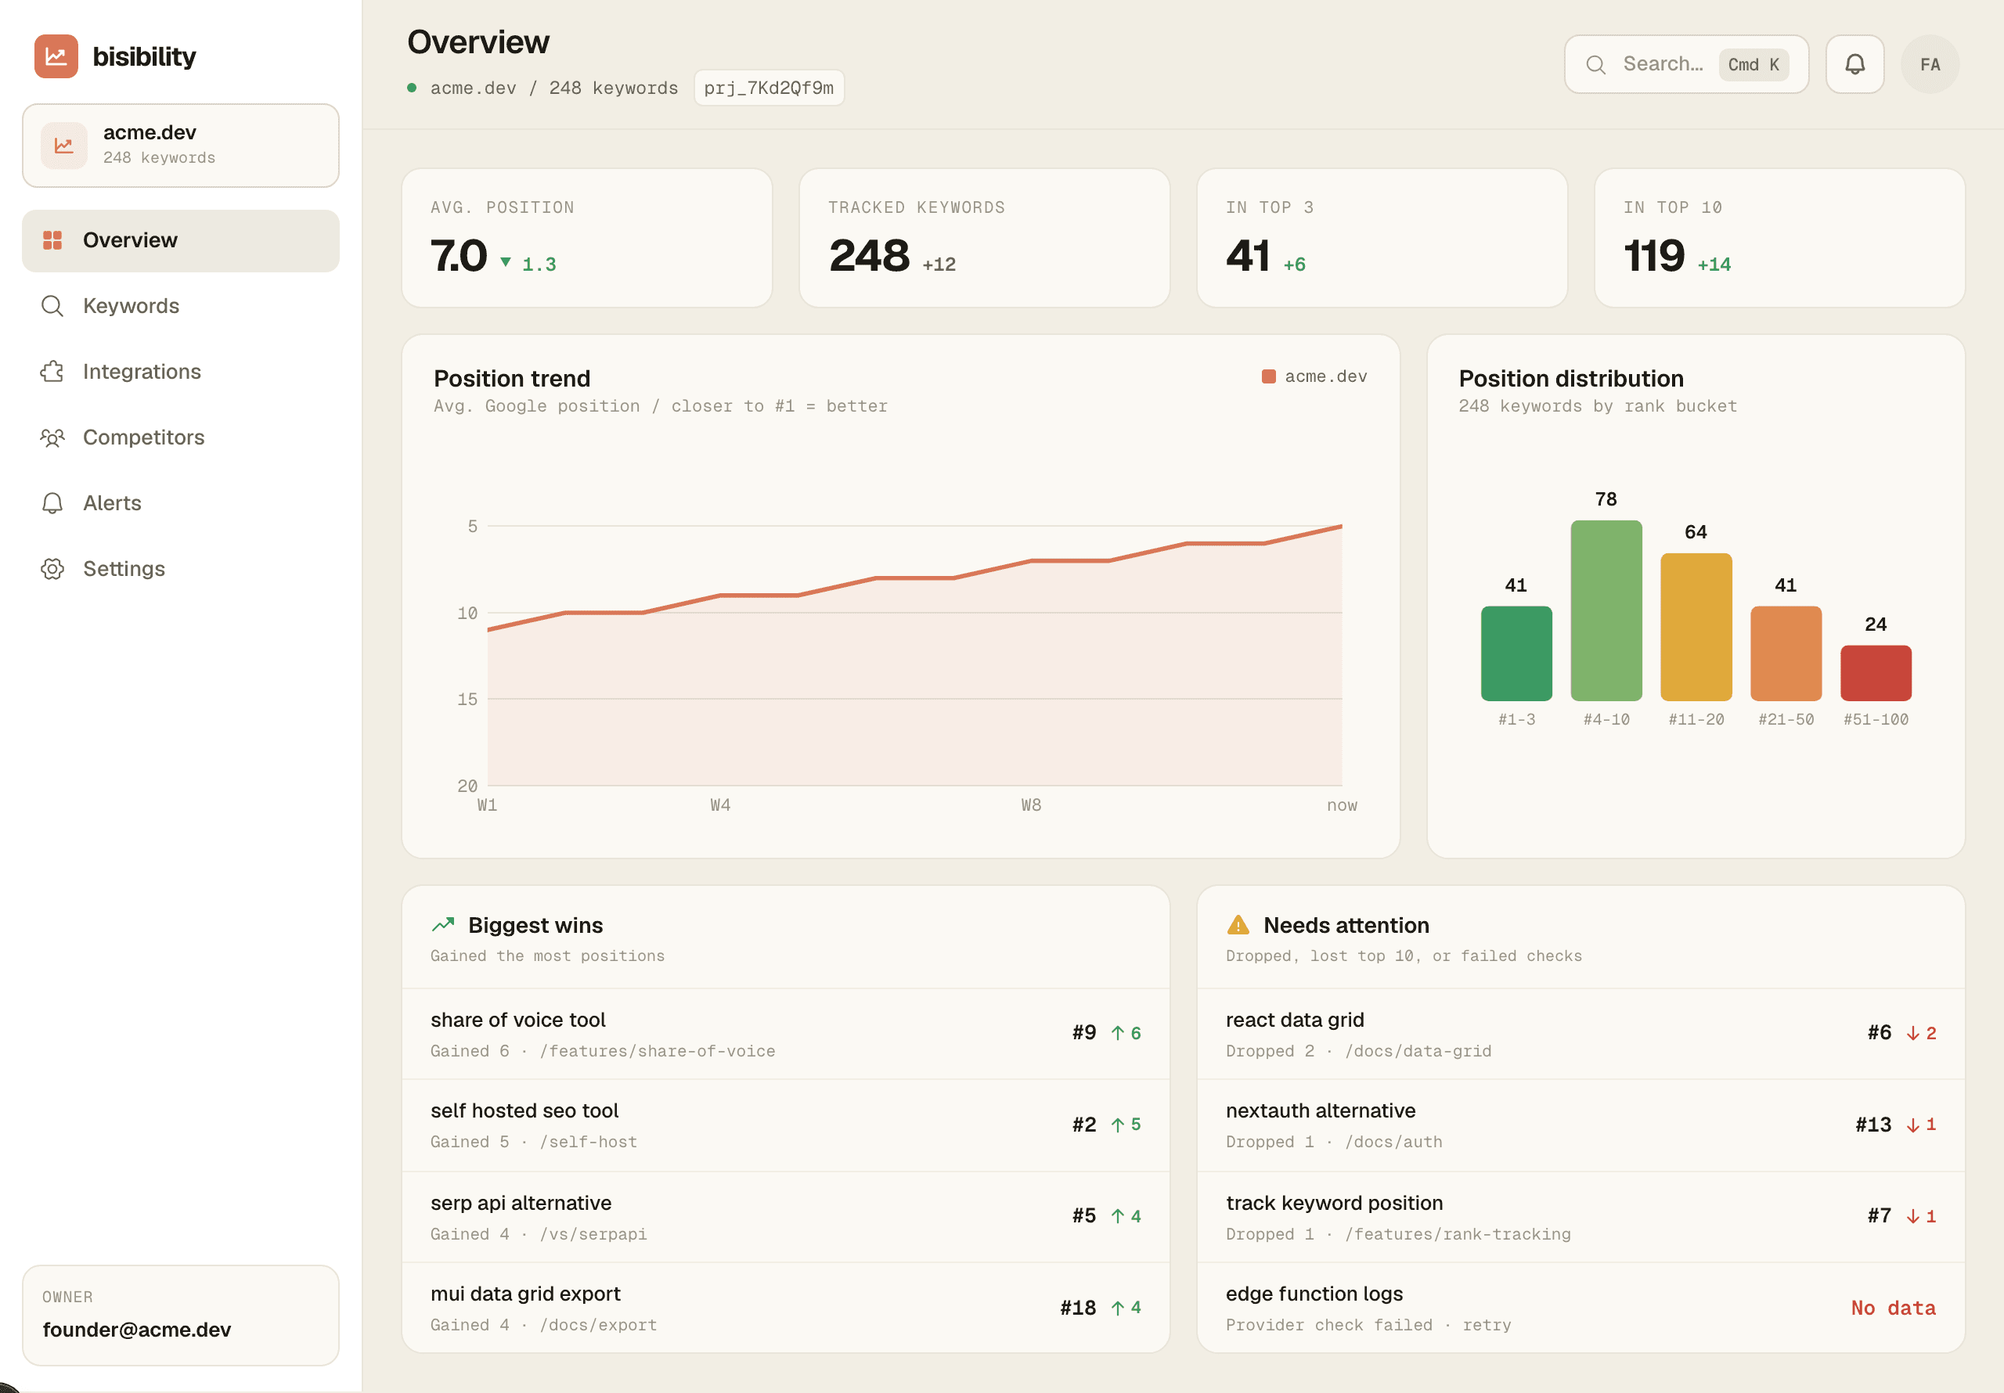Click the green down triangle beside 1.3
Viewport: 2004px width, 1393px height.
506,262
